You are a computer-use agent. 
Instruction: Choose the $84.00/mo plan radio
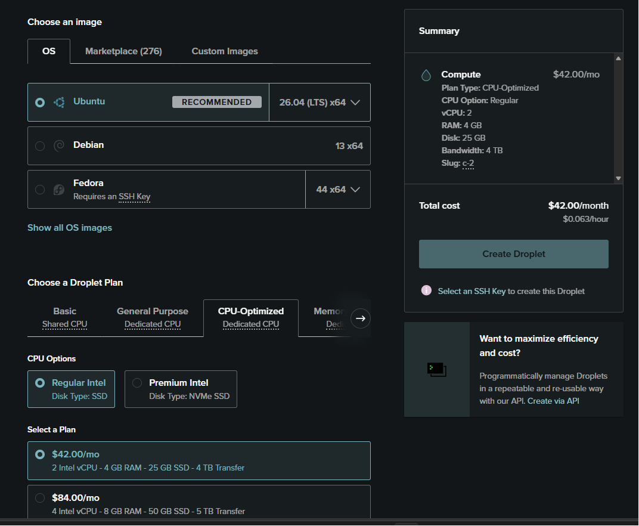point(40,498)
